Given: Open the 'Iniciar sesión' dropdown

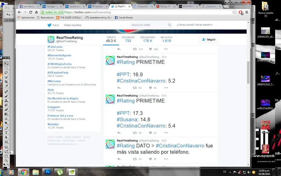Looking at the screenshot, I should 204,25.
